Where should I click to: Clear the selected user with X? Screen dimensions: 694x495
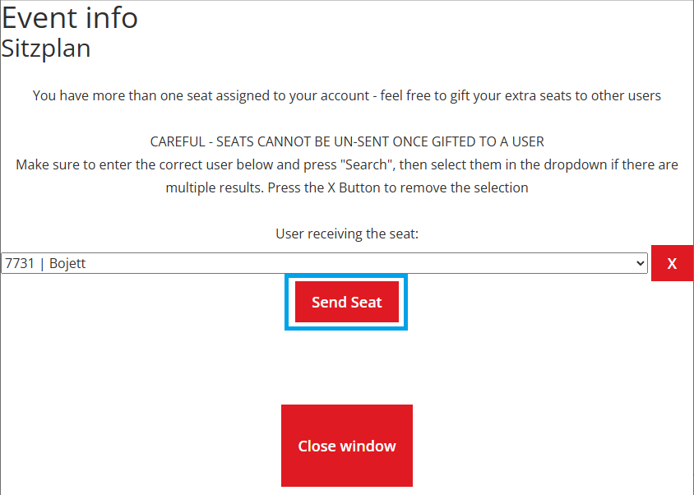pyautogui.click(x=672, y=263)
